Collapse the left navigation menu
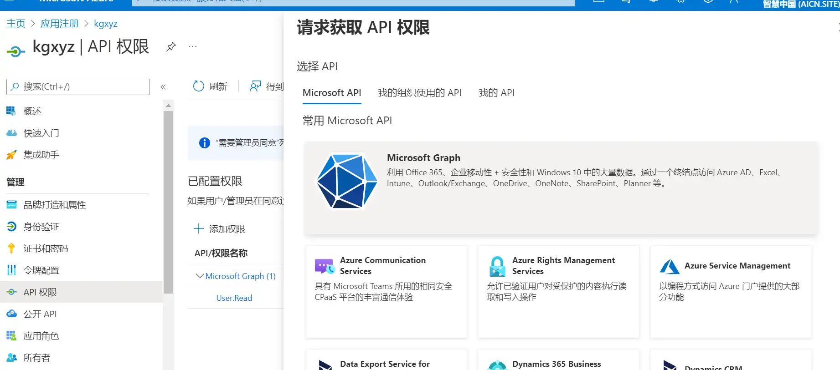Viewport: 840px width, 370px height. (163, 86)
